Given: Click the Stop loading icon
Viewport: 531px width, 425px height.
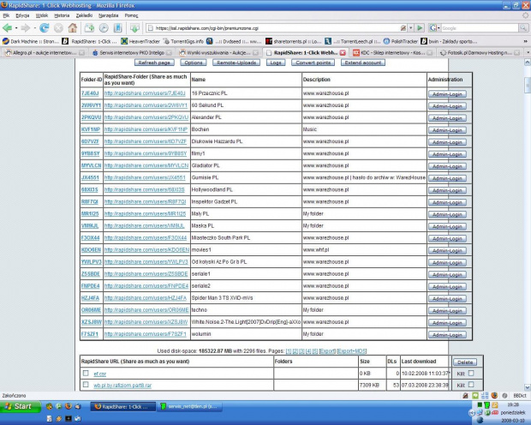Looking at the screenshot, I should click(58, 28).
